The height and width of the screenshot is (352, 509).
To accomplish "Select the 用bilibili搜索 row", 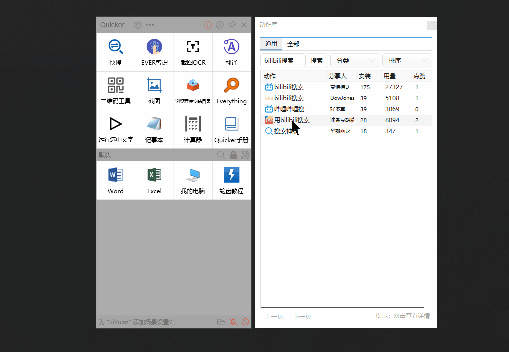I will (x=346, y=120).
